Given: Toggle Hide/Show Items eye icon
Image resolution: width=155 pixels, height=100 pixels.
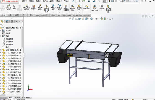Looking at the screenshot, I should [x=96, y=18].
